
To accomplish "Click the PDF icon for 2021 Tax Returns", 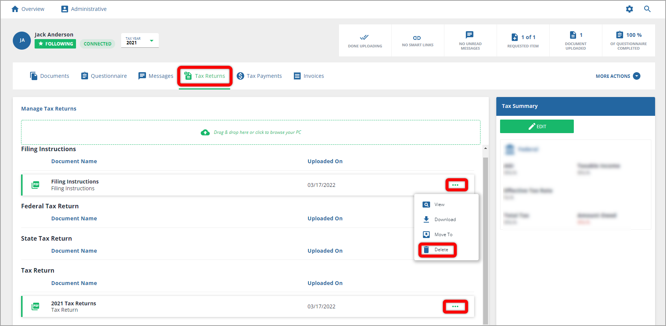I will click(x=35, y=306).
